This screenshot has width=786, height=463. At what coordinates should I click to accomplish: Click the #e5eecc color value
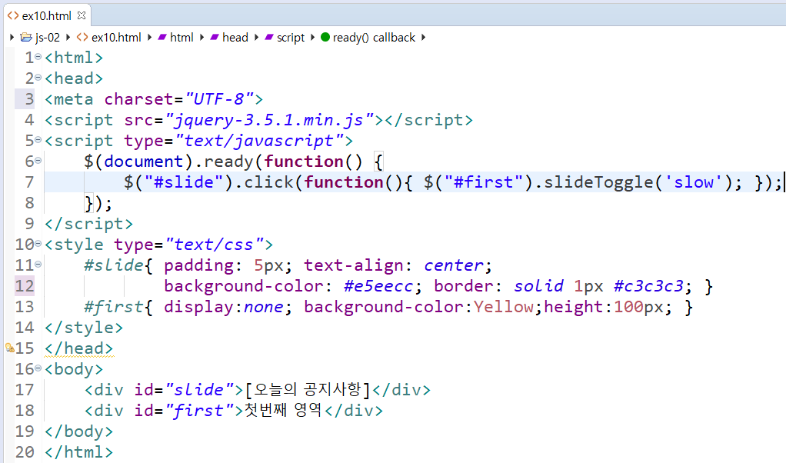[378, 286]
